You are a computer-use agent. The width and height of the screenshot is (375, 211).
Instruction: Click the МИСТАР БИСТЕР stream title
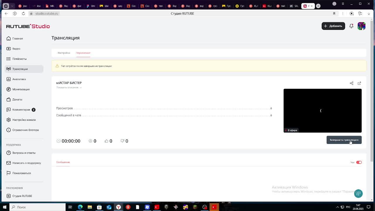click(x=69, y=83)
